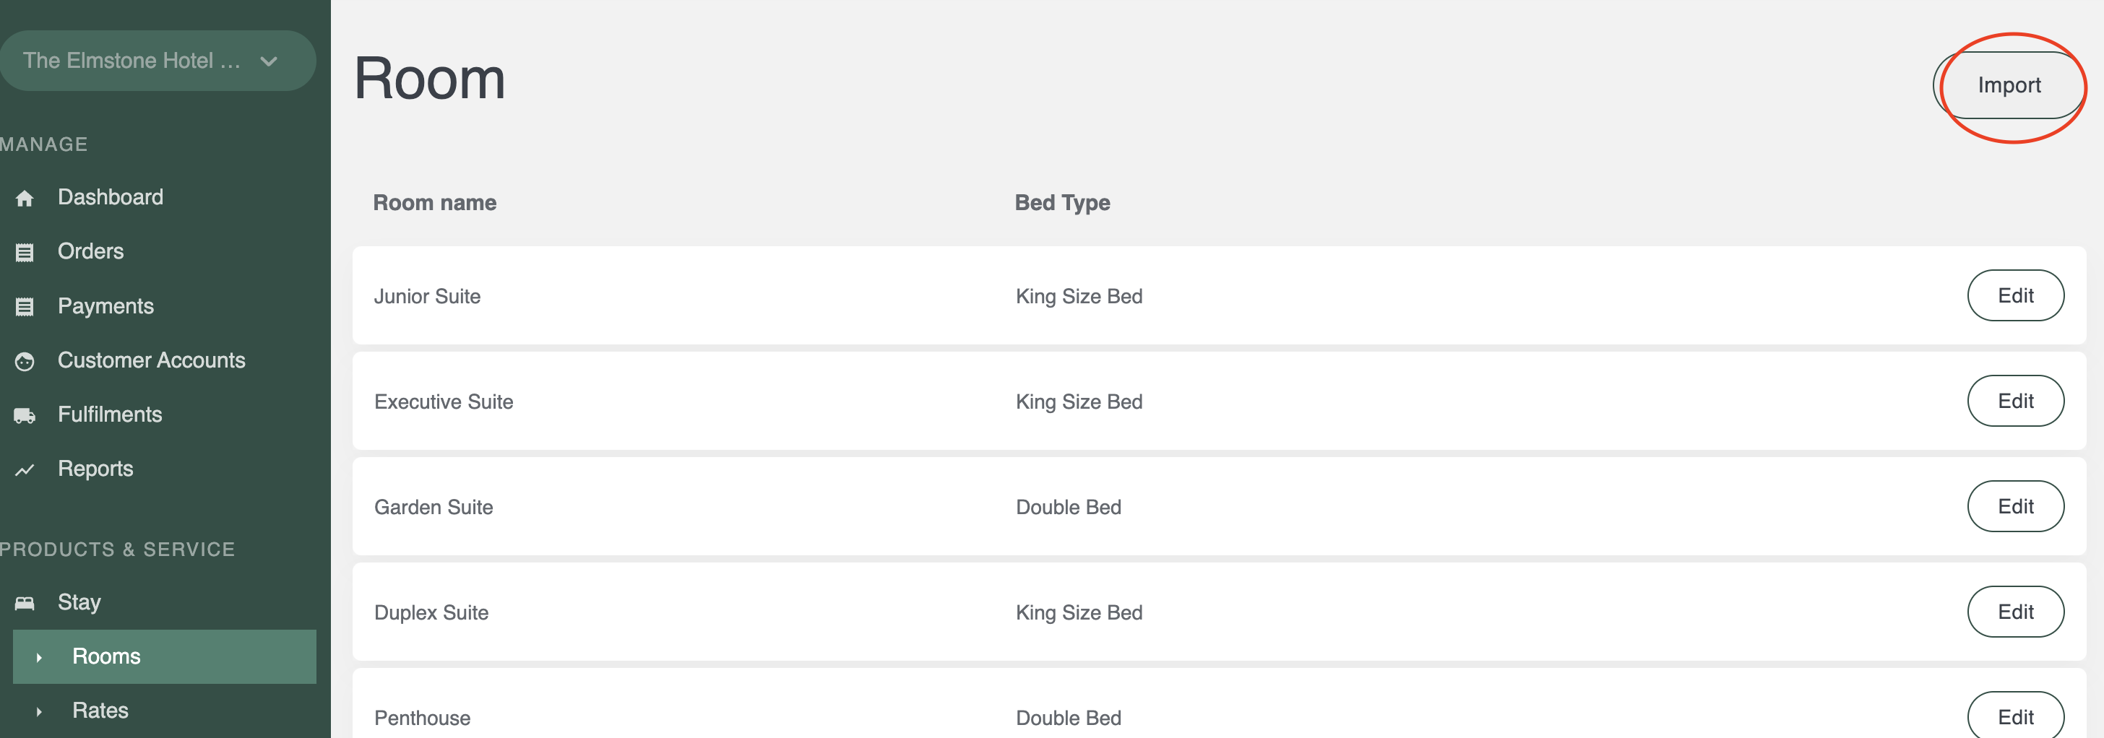Edit the Duplex Suite room
Viewport: 2104px width, 738px height.
pos(2014,612)
